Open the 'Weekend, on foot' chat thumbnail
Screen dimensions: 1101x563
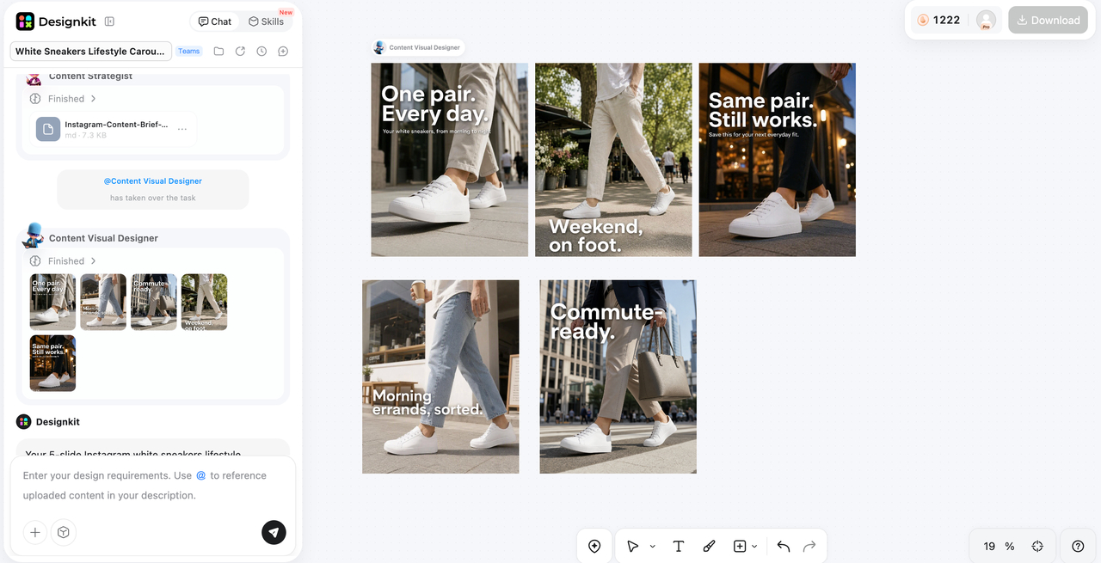[205, 302]
